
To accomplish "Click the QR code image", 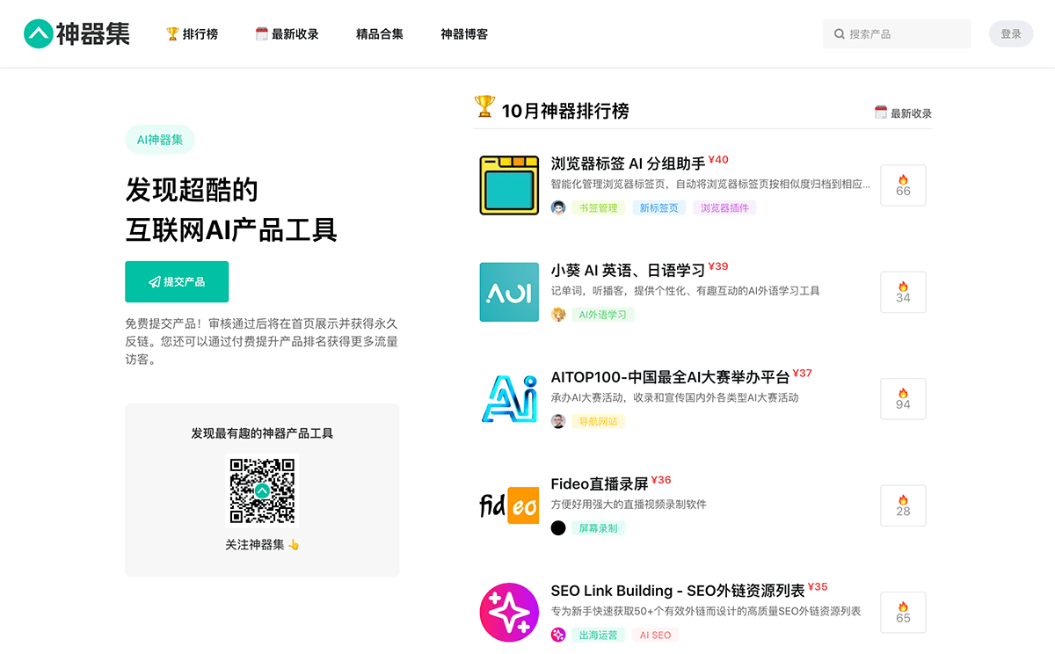I will tap(262, 490).
